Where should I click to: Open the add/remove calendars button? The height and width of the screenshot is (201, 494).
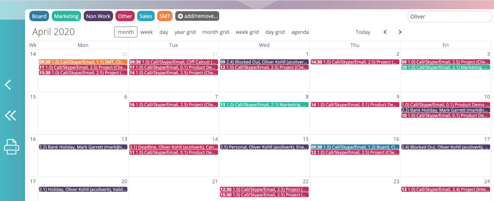tap(197, 16)
